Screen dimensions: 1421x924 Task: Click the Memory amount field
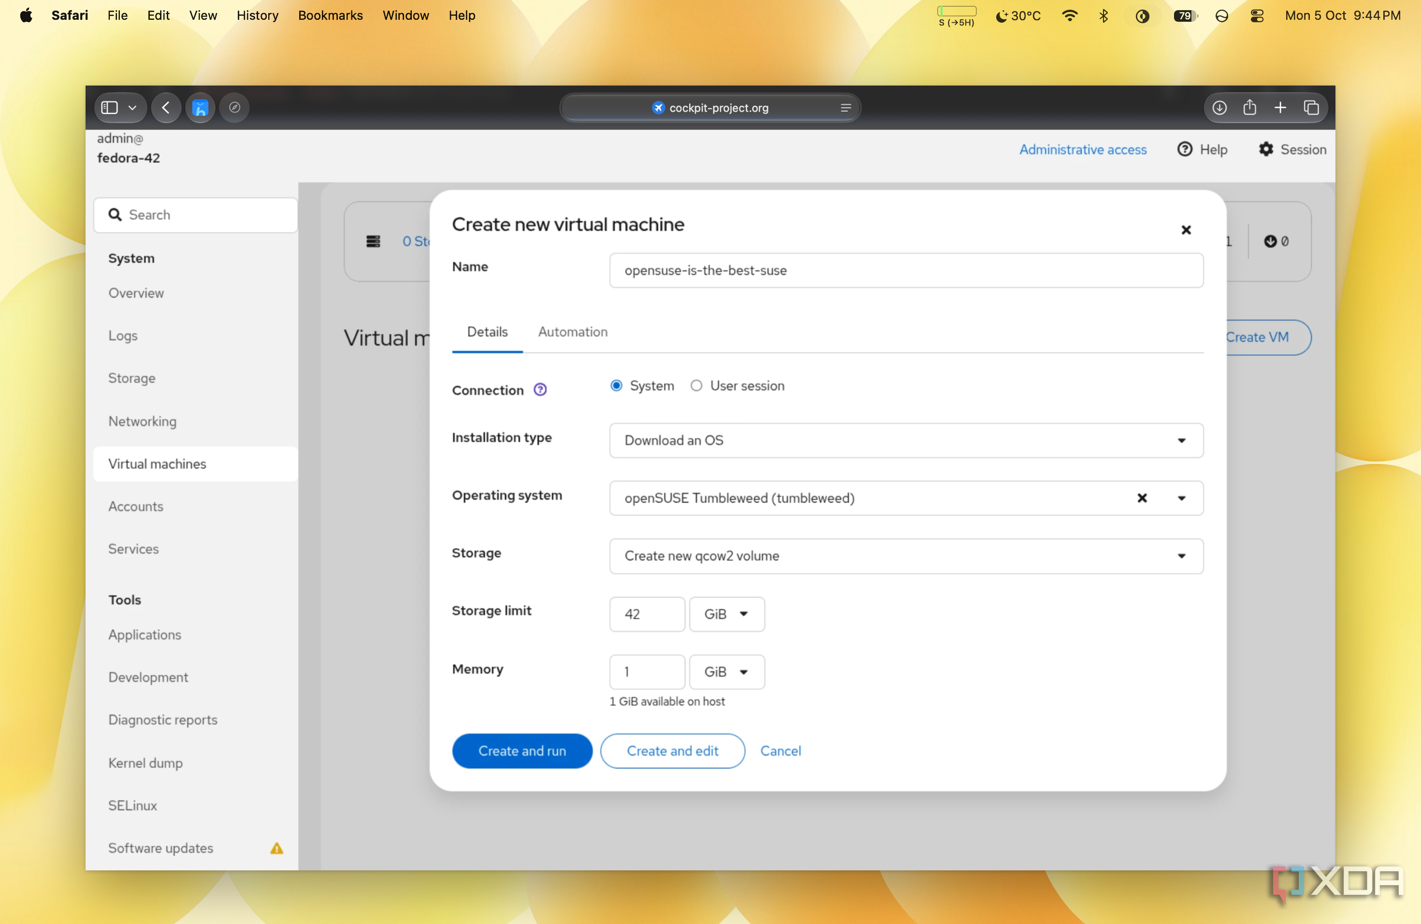tap(647, 672)
